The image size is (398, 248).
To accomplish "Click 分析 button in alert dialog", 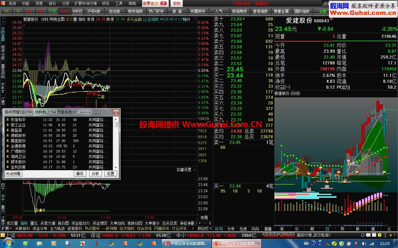I will point(95,174).
